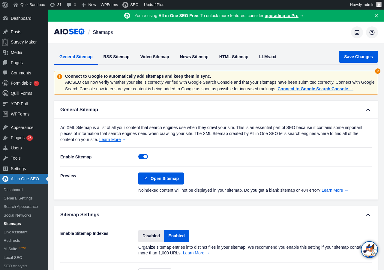Screen dimensions: 384x270
Task: Click the Users icon in sidebar
Action: [x=5, y=148]
